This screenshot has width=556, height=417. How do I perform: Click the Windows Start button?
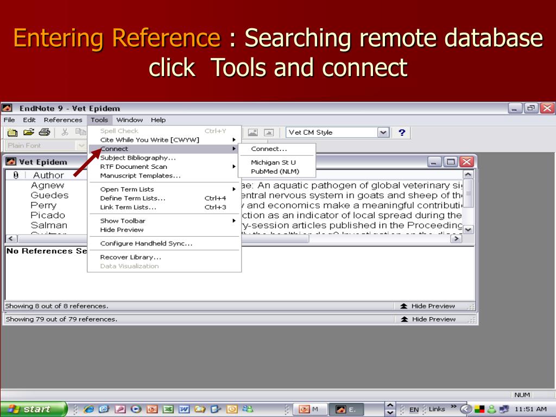tap(33, 409)
